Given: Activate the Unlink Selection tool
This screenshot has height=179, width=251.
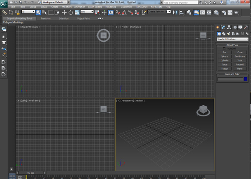Looking at the screenshot, I should pos(11,12).
